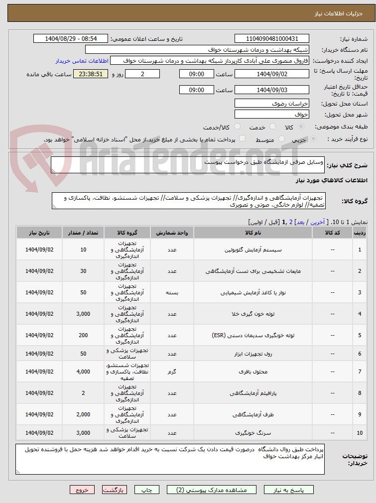Click the جزئیات اطلاعات نیاز header
This screenshot has width=376, height=503.
[x=191, y=13]
